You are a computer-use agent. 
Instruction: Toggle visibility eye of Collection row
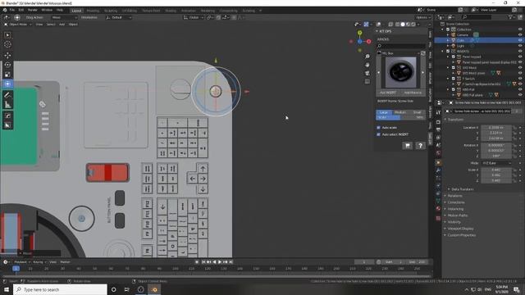[520, 29]
